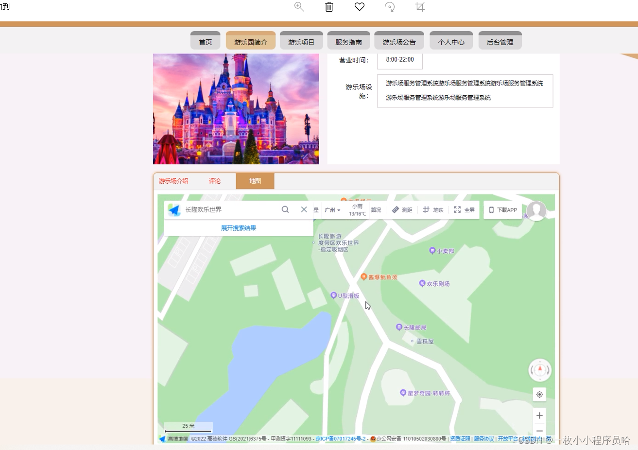Click the locate-me target icon

(x=539, y=395)
